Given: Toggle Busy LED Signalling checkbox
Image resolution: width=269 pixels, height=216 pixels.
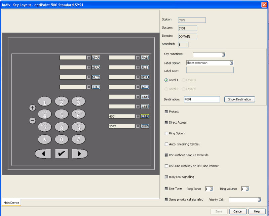Looking at the screenshot, I should coord(166,177).
